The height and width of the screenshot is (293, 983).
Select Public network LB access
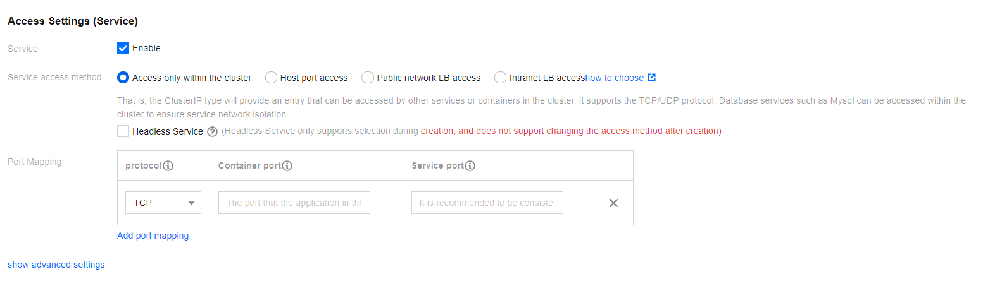(x=368, y=78)
